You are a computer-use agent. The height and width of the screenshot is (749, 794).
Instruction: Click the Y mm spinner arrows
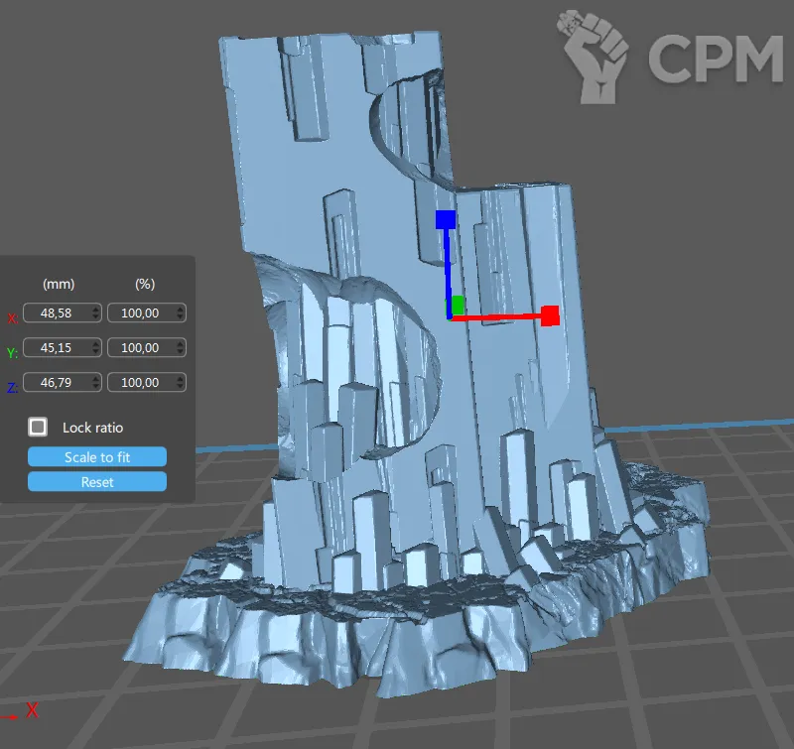coord(95,347)
